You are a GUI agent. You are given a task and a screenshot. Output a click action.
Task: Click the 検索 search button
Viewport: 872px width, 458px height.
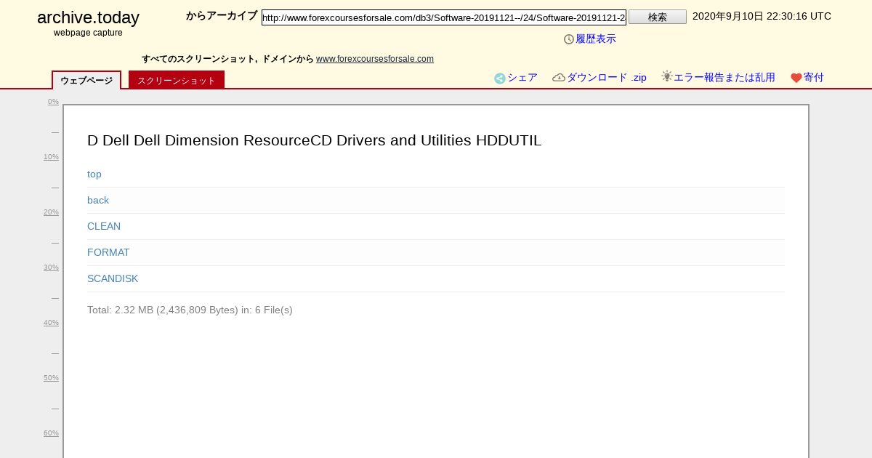point(658,17)
